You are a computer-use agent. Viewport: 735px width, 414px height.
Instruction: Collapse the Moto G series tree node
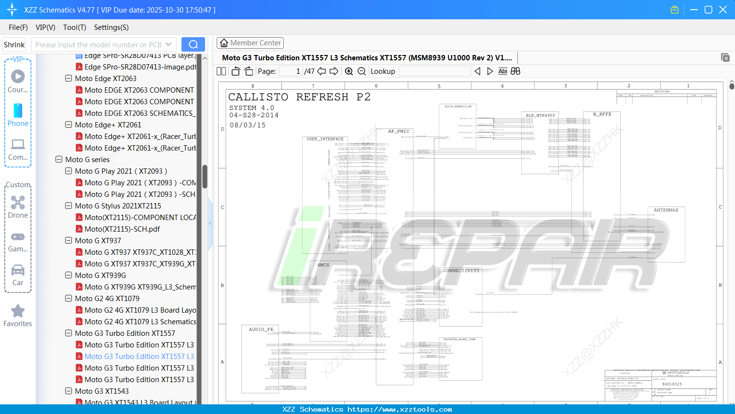pos(58,159)
